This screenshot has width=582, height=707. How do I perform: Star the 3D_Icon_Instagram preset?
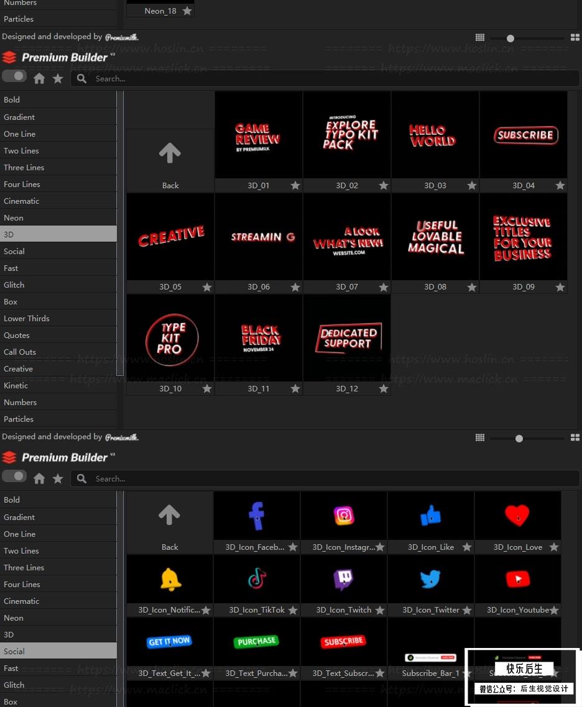click(x=380, y=547)
